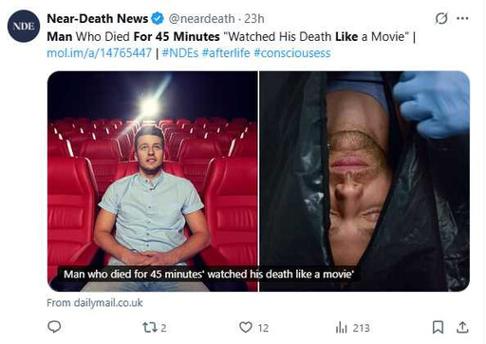Open the 23h timestamp link
The width and height of the screenshot is (486, 344).
[254, 19]
